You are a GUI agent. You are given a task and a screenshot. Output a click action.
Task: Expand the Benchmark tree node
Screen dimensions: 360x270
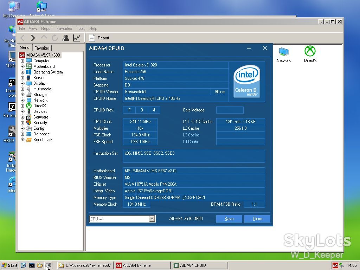22,140
